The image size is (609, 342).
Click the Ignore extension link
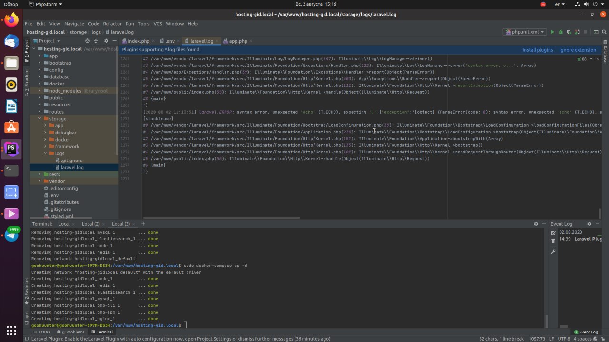(577, 50)
